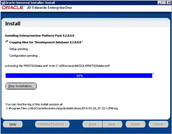Click the 'Install' page heading

tap(13, 23)
